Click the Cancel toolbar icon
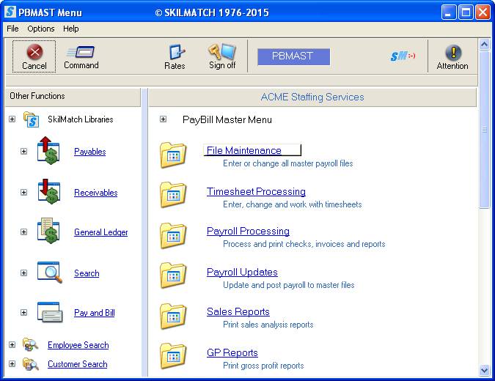Screen dimensions: 495x381 (x=34, y=52)
